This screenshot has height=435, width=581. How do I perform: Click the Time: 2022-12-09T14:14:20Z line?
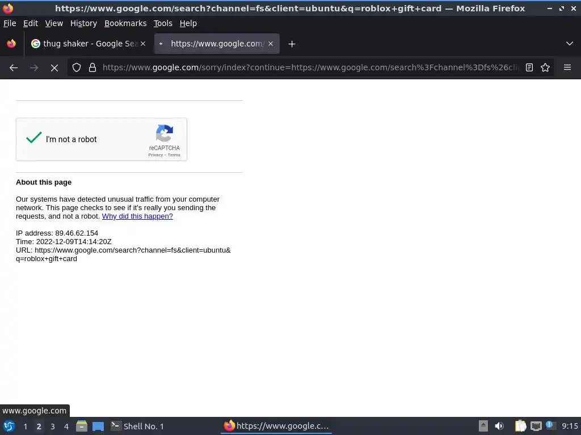click(64, 241)
